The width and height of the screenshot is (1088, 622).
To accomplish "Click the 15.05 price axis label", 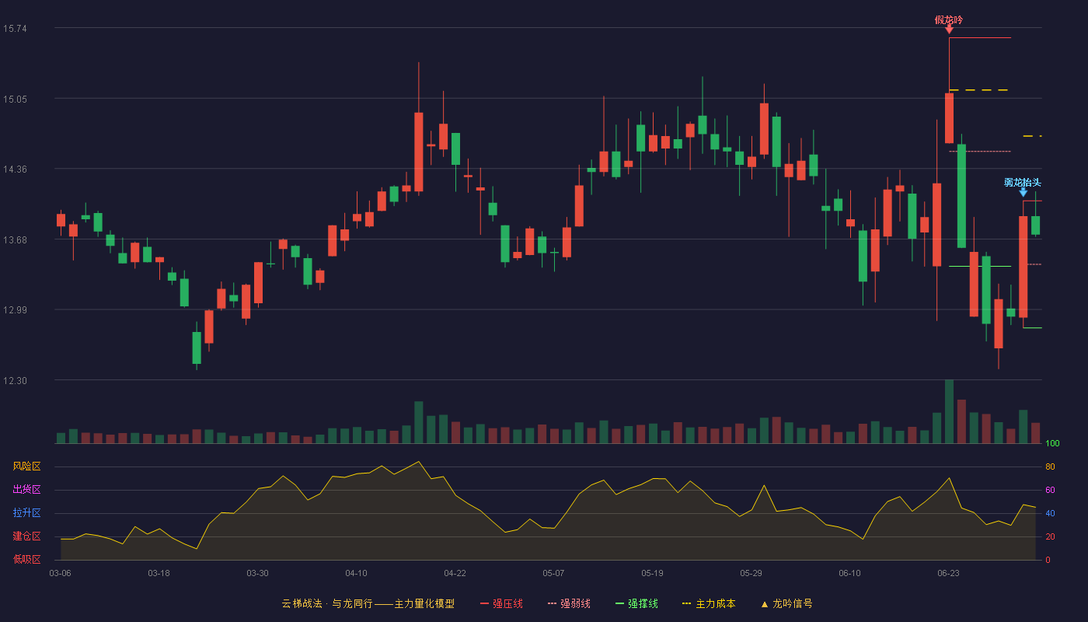I will tap(15, 99).
